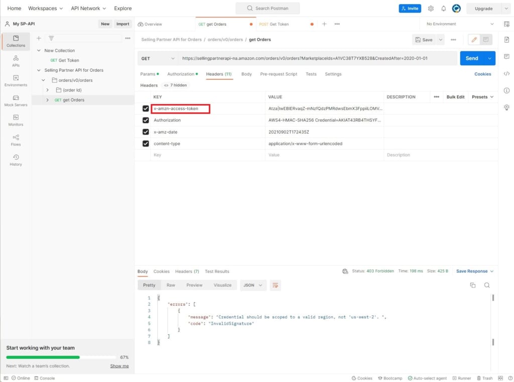Open the History sidebar panel
514x382 pixels.
(16, 160)
